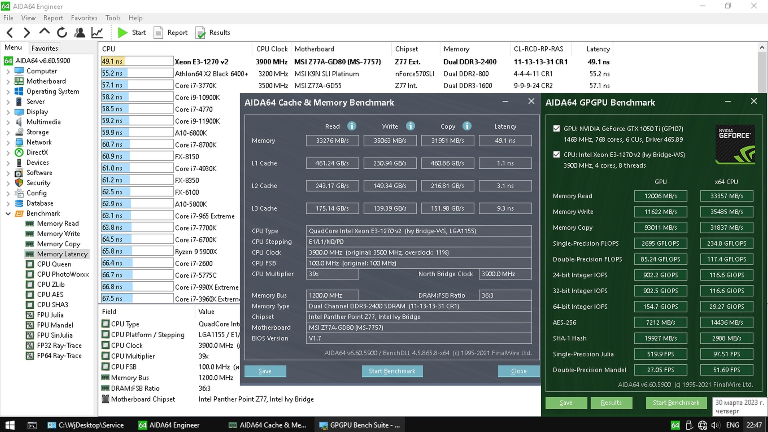The width and height of the screenshot is (768, 432).
Task: Collapse the Benchmark tree node
Action: click(8, 214)
